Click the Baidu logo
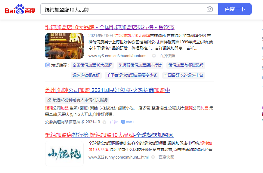 pos(20,9)
